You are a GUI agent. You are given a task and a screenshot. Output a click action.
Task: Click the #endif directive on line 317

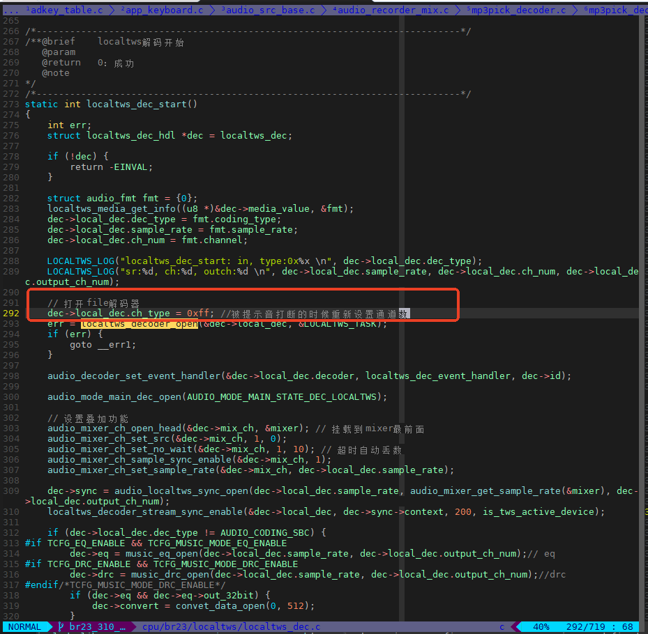42,585
